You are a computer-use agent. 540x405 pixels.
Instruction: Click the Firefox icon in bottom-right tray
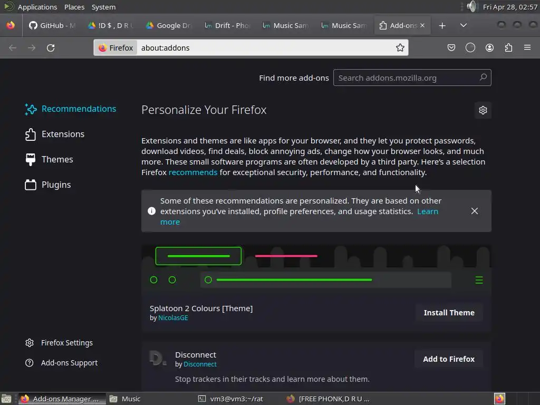(x=499, y=399)
